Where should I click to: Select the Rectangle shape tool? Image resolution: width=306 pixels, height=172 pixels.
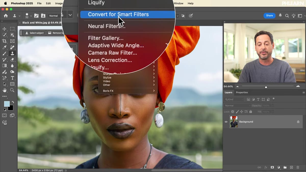(x=12, y=84)
